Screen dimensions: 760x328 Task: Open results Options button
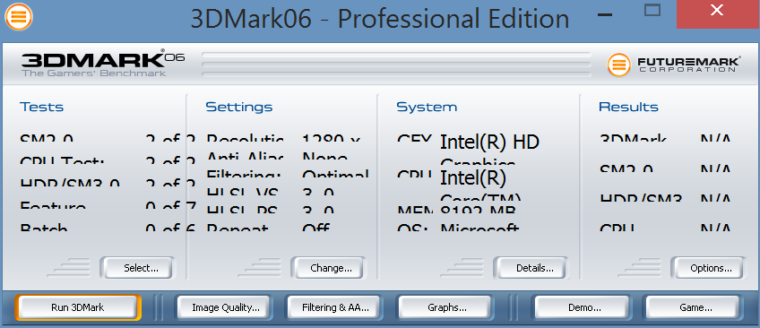click(x=708, y=268)
